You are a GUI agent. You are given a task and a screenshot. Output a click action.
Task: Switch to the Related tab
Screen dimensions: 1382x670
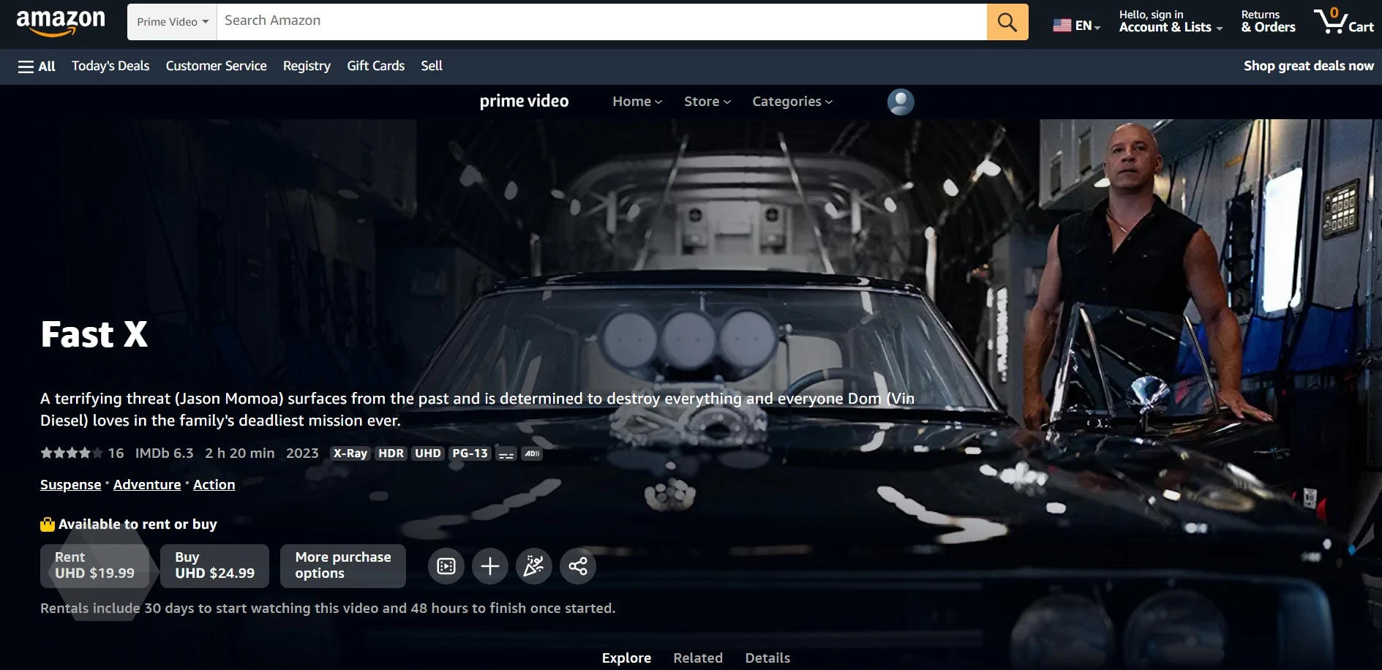coord(697,658)
